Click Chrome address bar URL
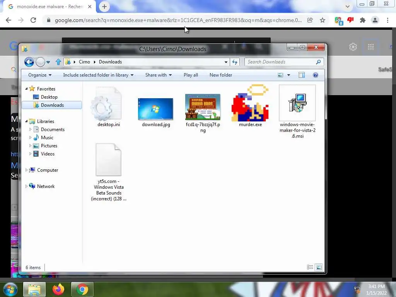 [178, 20]
